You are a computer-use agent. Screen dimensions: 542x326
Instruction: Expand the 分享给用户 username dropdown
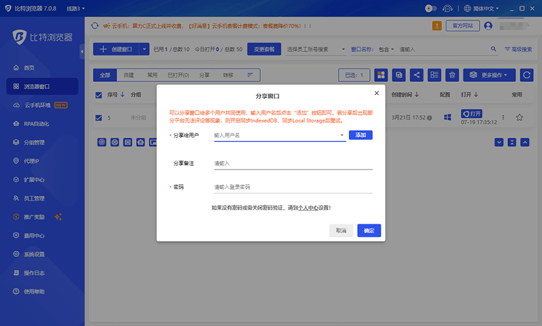click(x=342, y=136)
